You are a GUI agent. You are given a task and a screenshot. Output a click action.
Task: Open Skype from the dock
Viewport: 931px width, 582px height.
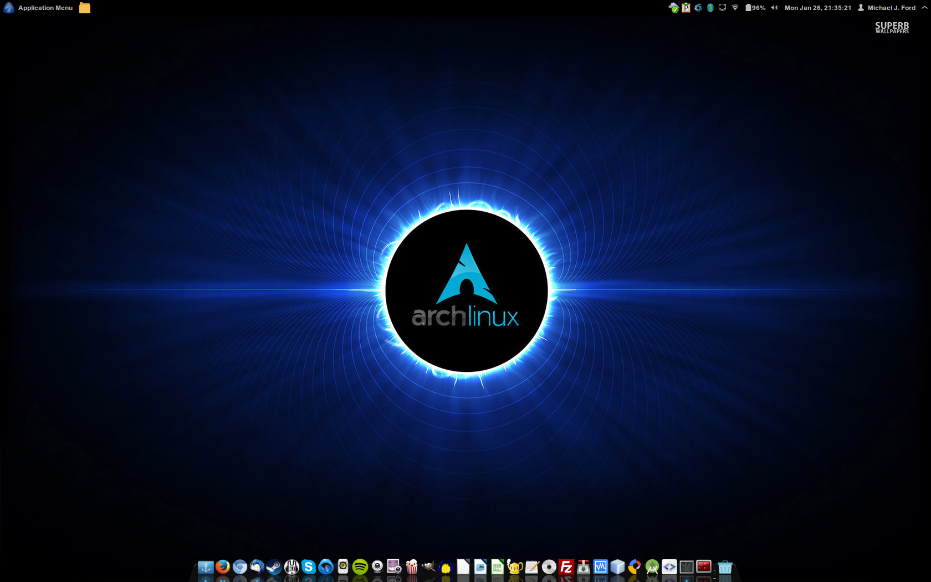(309, 567)
